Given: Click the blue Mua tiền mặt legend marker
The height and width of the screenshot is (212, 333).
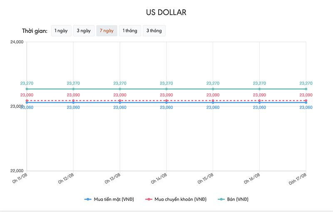Looking at the screenshot, I should point(87,199).
